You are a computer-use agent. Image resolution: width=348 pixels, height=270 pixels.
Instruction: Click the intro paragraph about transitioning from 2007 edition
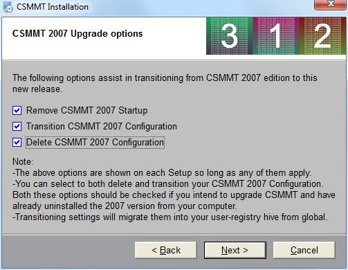point(165,83)
